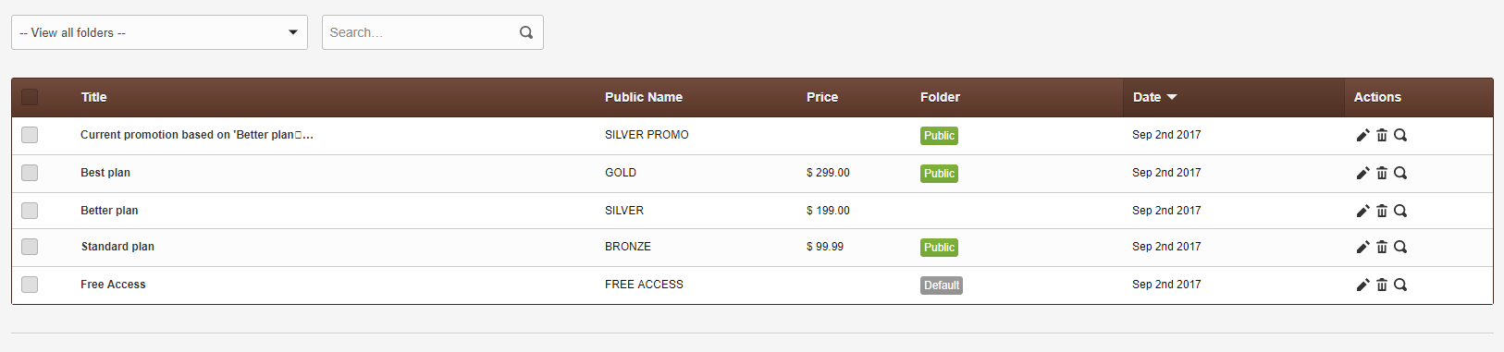Click the Default folder badge on Free Access
1504x352 pixels.
point(942,285)
